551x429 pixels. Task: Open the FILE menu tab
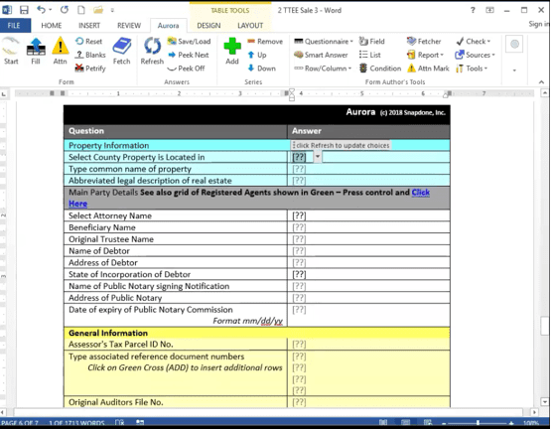tap(14, 25)
